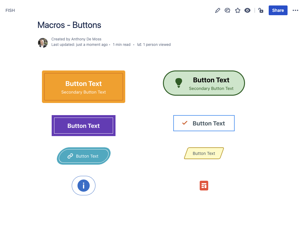Toggle the watch page eye icon
Viewport: 307px width, 243px height.
(x=247, y=10)
